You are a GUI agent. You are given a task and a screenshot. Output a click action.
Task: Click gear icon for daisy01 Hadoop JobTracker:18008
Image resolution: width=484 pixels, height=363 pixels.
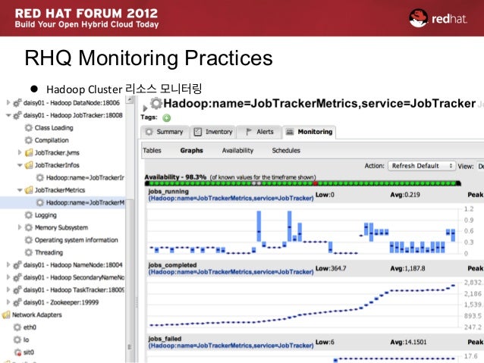tap(17, 115)
